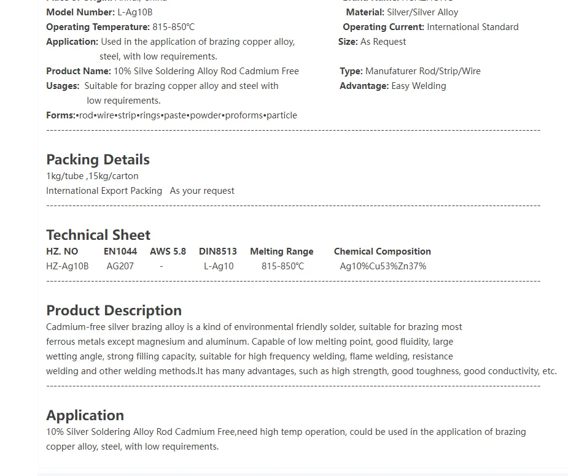Click the Technical Sheet heading
The image size is (568, 476).
pos(98,235)
